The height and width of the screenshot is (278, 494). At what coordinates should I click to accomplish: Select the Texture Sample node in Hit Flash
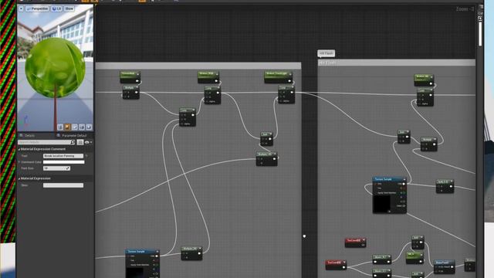pos(389,195)
